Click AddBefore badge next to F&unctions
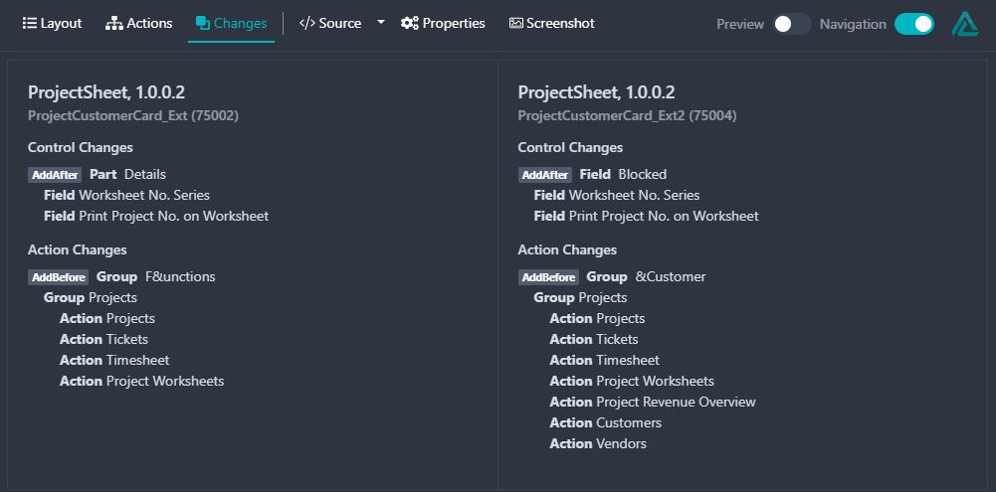 click(58, 277)
